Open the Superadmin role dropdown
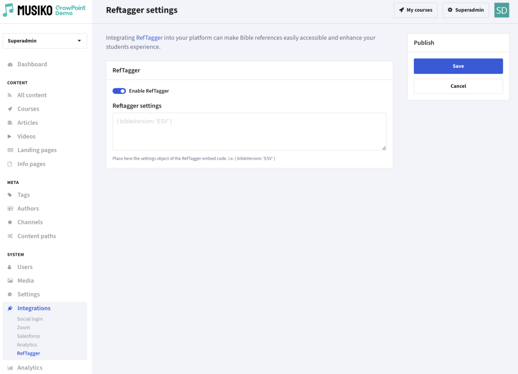Viewport: 518px width, 374px height. point(45,41)
